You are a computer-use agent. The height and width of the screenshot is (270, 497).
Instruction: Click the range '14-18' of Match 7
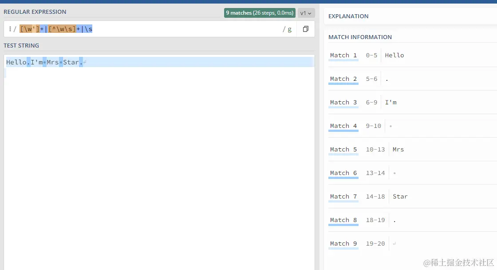pos(375,196)
